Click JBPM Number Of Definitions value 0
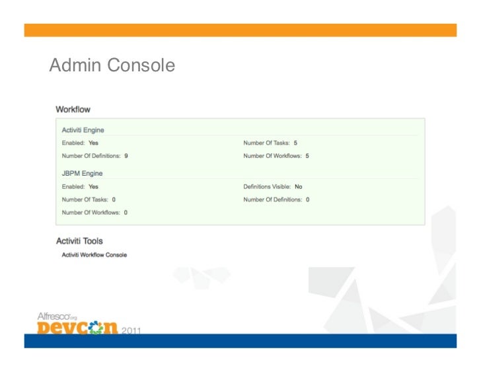 308,200
